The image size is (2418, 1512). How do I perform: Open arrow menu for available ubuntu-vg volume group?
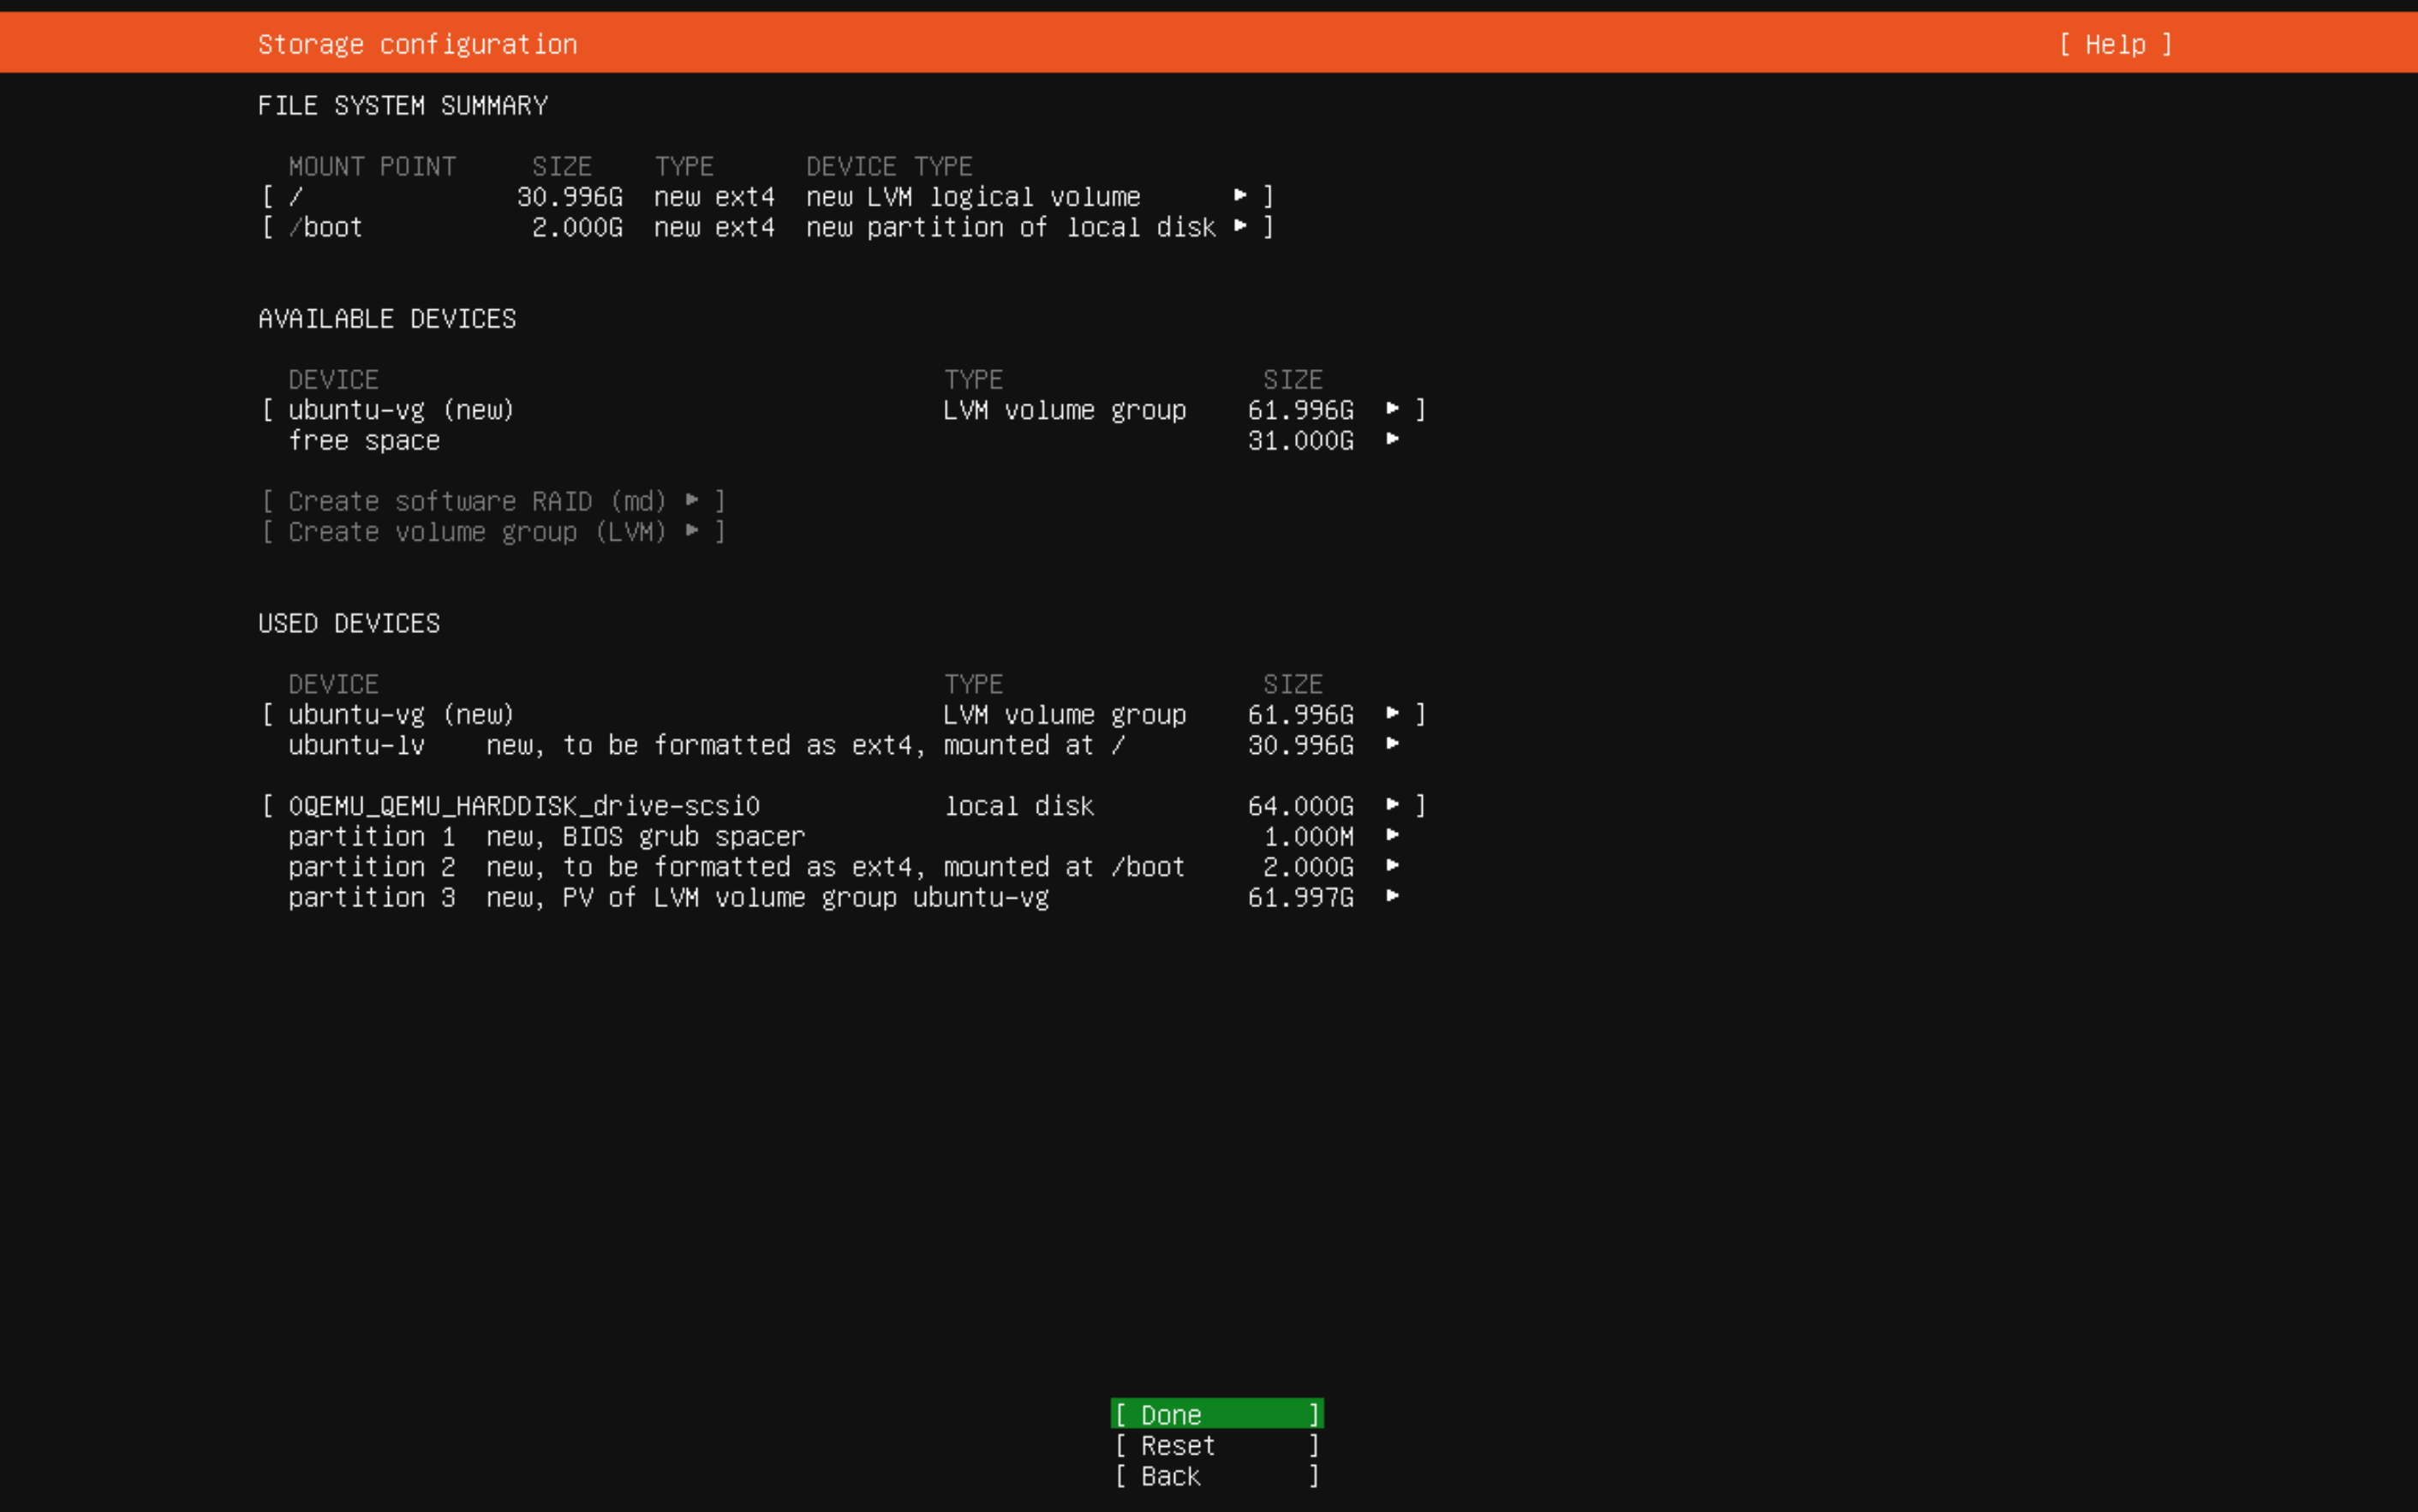(x=1391, y=409)
